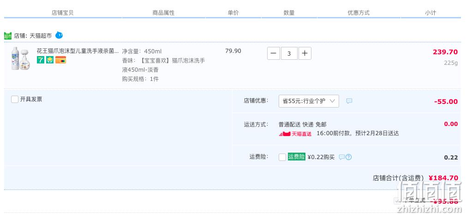This screenshot has width=466, height=217.
Task: Click the 单价 column header
Action: 233,13
